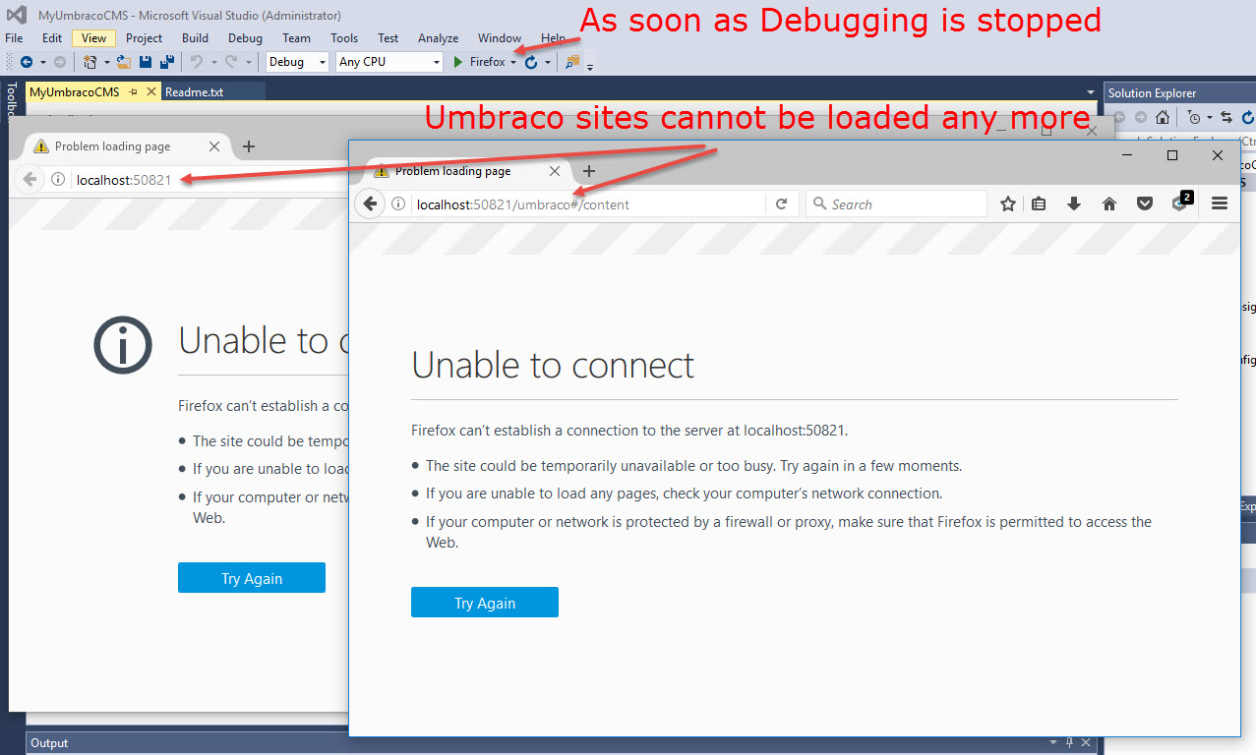
Task: Switch to the Readme.txt tab
Action: coord(195,92)
